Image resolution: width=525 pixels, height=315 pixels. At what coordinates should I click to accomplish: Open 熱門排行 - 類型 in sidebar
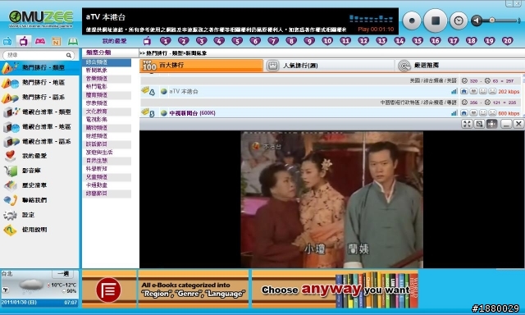(x=39, y=67)
